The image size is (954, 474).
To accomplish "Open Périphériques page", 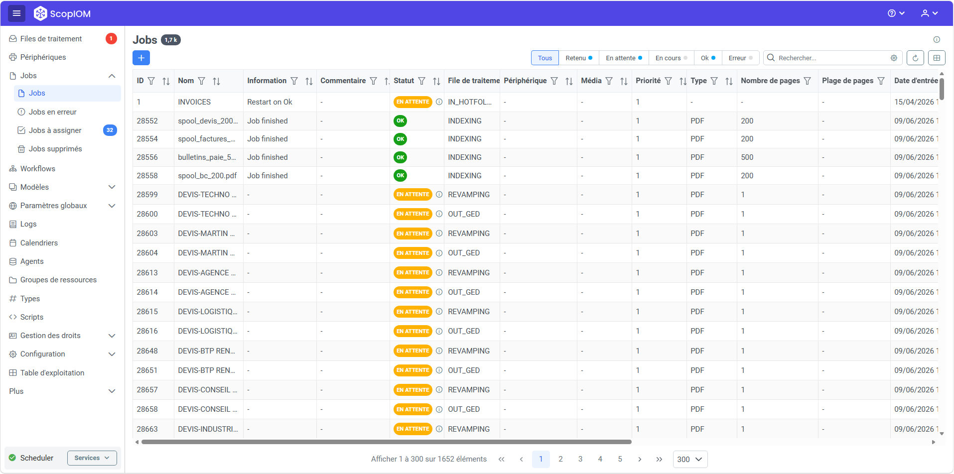I will (x=62, y=57).
